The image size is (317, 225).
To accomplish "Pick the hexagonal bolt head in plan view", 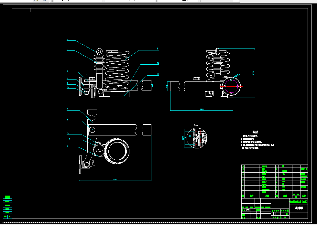I will pos(92,129).
